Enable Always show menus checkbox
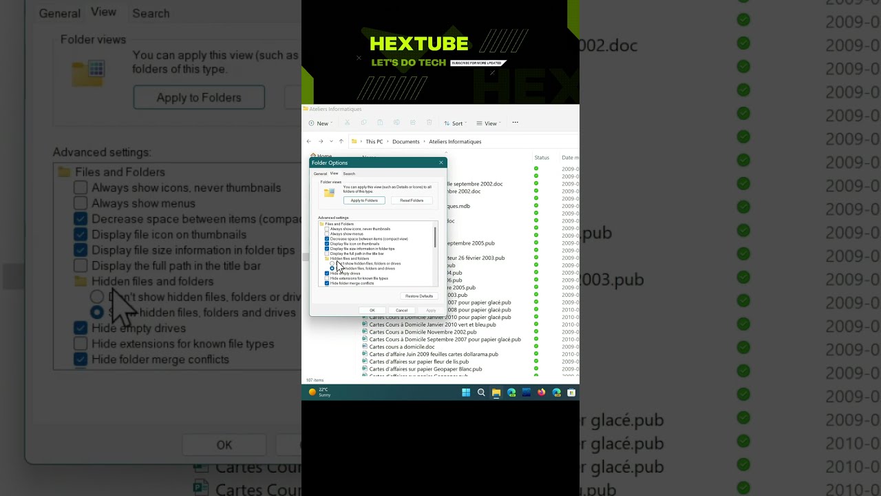 [327, 234]
